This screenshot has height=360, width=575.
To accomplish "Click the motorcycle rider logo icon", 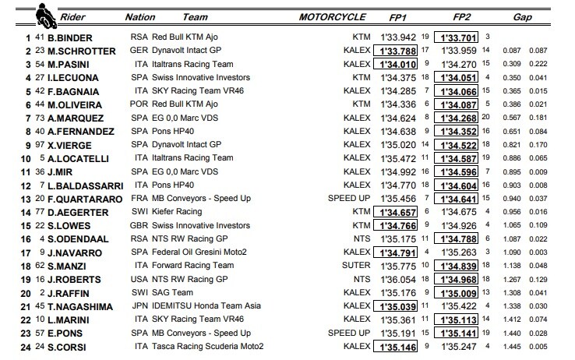I will (46, 16).
